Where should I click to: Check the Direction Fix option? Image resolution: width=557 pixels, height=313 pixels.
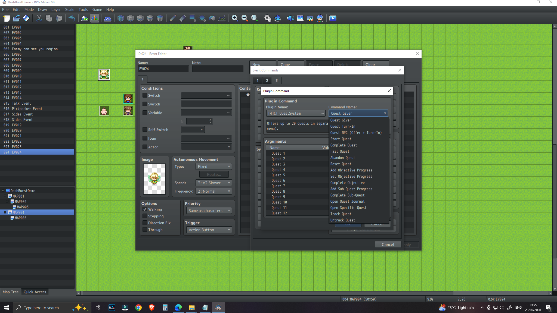145,223
